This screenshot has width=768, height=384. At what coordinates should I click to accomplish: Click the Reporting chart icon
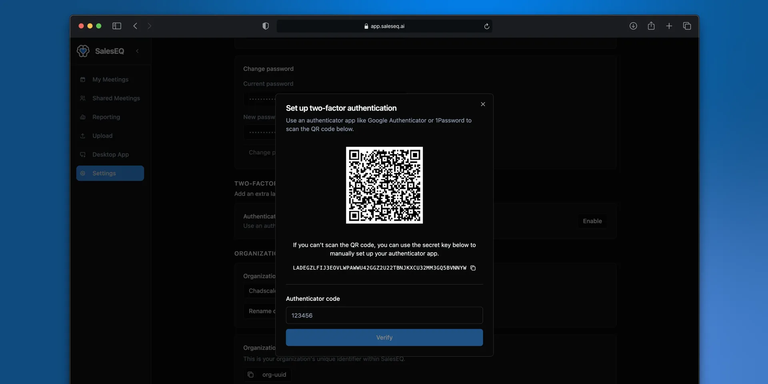point(83,117)
